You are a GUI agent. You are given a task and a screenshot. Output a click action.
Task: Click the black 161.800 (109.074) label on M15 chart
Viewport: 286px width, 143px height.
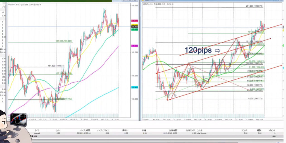56,66
